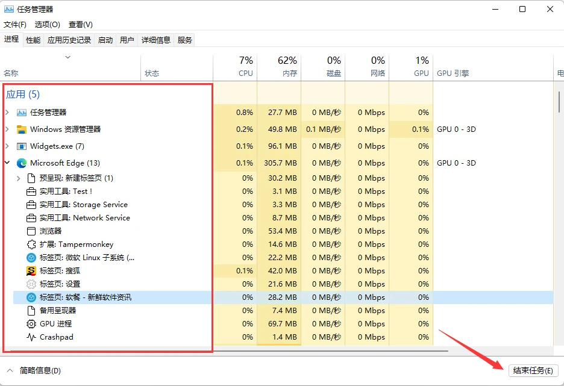Sort by the 内存 column header
Image resolution: width=564 pixels, height=386 pixels.
[x=279, y=67]
